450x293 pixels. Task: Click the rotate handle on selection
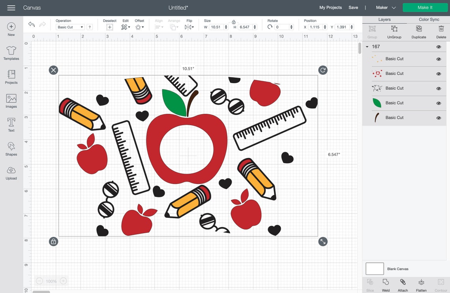(x=323, y=70)
